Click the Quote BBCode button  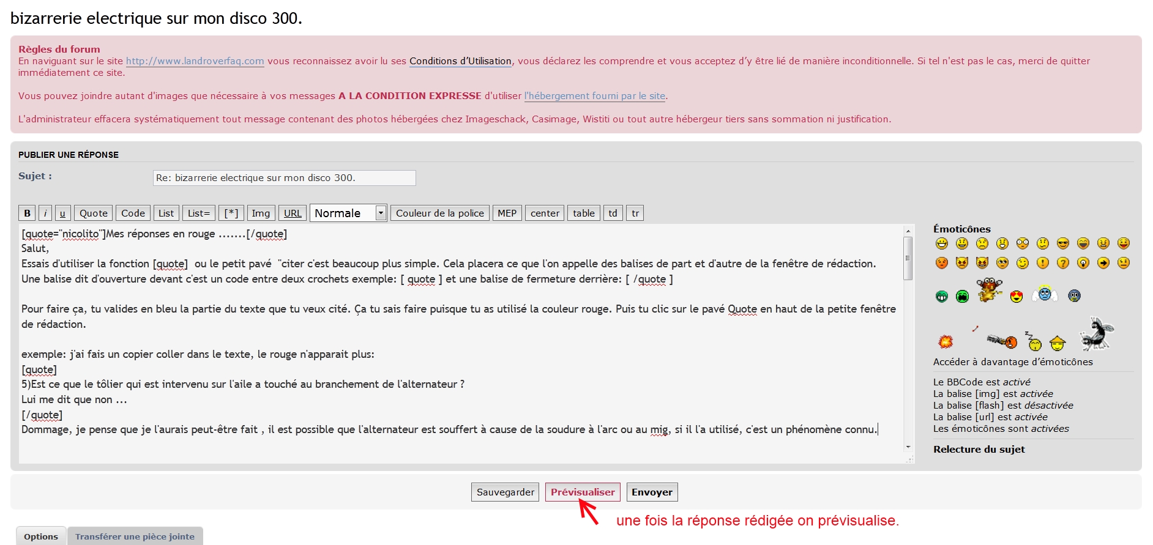[x=93, y=213]
